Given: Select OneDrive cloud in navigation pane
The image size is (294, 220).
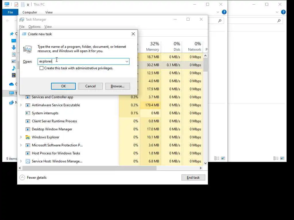Looking at the screenshot, I should click(11, 84).
